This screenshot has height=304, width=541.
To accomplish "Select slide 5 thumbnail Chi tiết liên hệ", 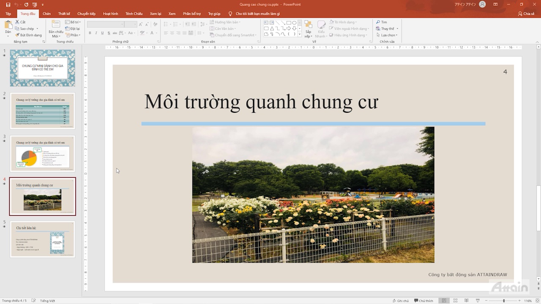I will point(42,239).
